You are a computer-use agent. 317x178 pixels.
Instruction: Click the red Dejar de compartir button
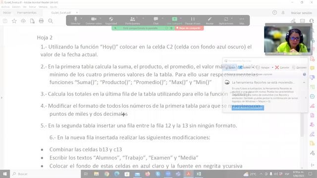(189, 28)
